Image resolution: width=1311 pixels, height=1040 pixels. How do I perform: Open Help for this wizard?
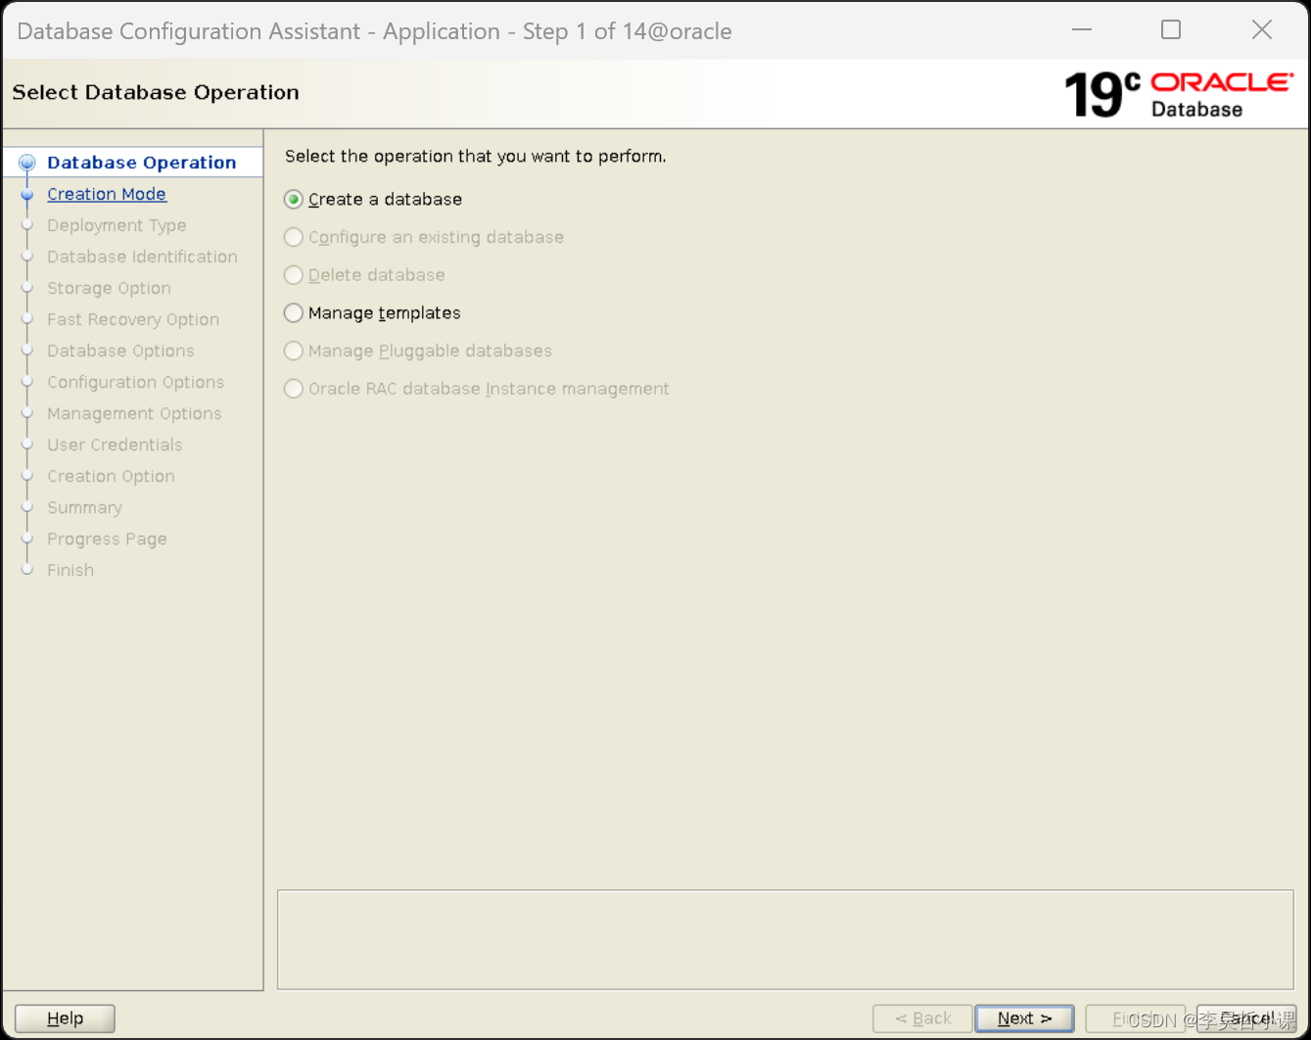65,1018
